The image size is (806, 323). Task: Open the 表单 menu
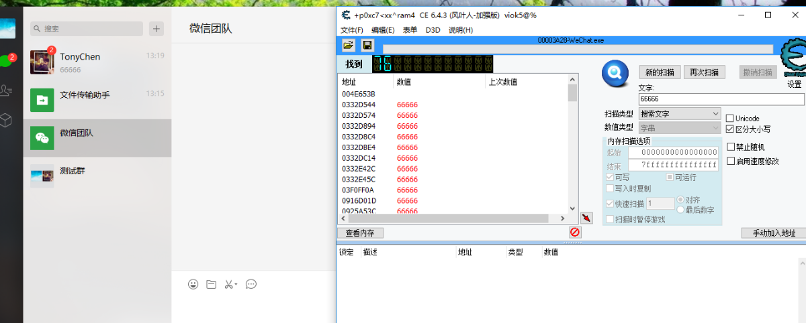point(410,30)
